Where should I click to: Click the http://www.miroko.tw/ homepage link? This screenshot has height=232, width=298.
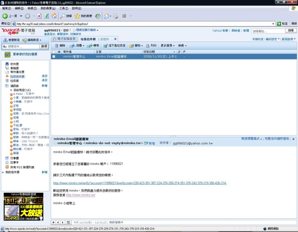pos(80,195)
